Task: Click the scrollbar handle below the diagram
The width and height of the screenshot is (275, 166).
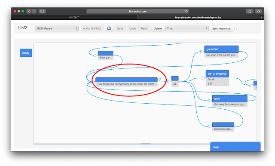Action: [x=145, y=144]
